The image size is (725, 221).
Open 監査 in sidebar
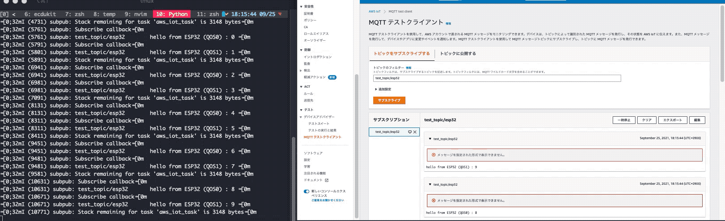tap(307, 64)
